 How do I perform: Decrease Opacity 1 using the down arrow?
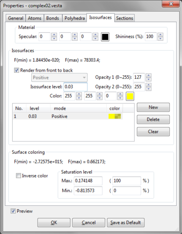[149, 80]
